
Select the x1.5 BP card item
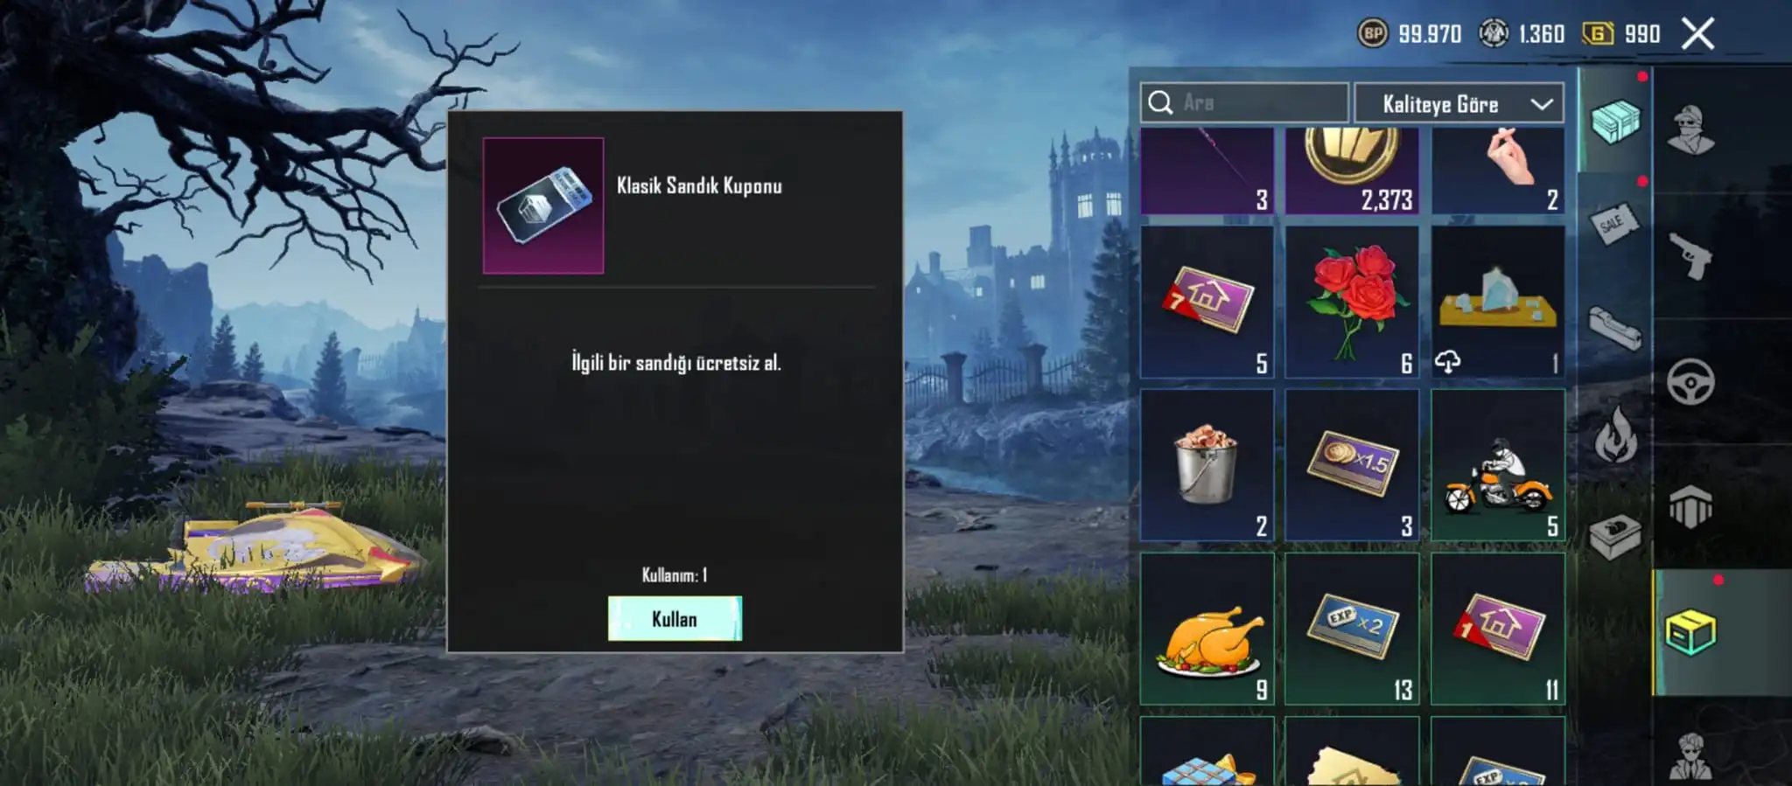click(1352, 465)
